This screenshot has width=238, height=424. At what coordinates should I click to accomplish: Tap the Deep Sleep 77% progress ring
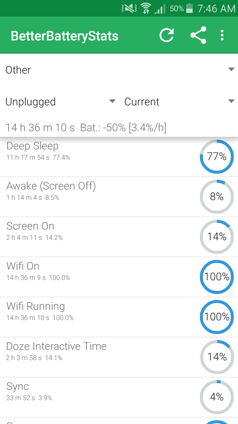pos(217,157)
